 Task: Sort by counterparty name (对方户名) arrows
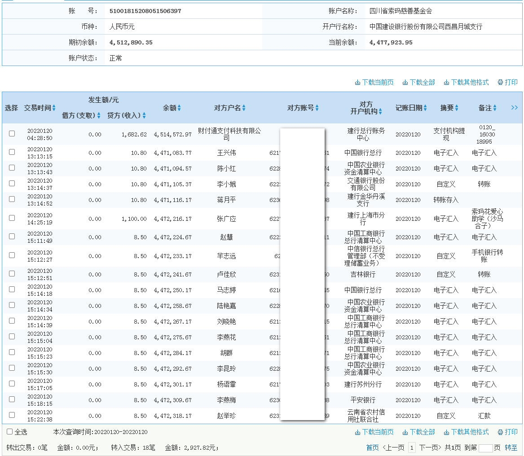pyautogui.click(x=244, y=108)
